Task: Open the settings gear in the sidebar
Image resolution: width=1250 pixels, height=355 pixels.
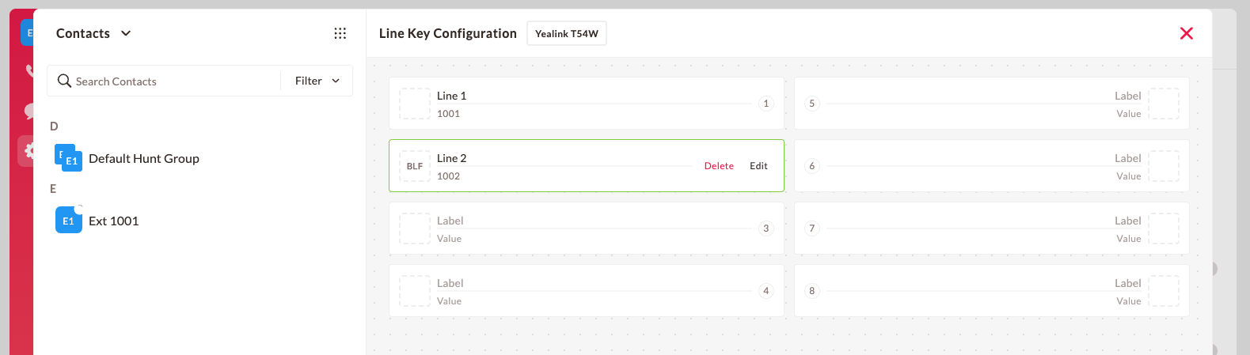Action: point(28,150)
